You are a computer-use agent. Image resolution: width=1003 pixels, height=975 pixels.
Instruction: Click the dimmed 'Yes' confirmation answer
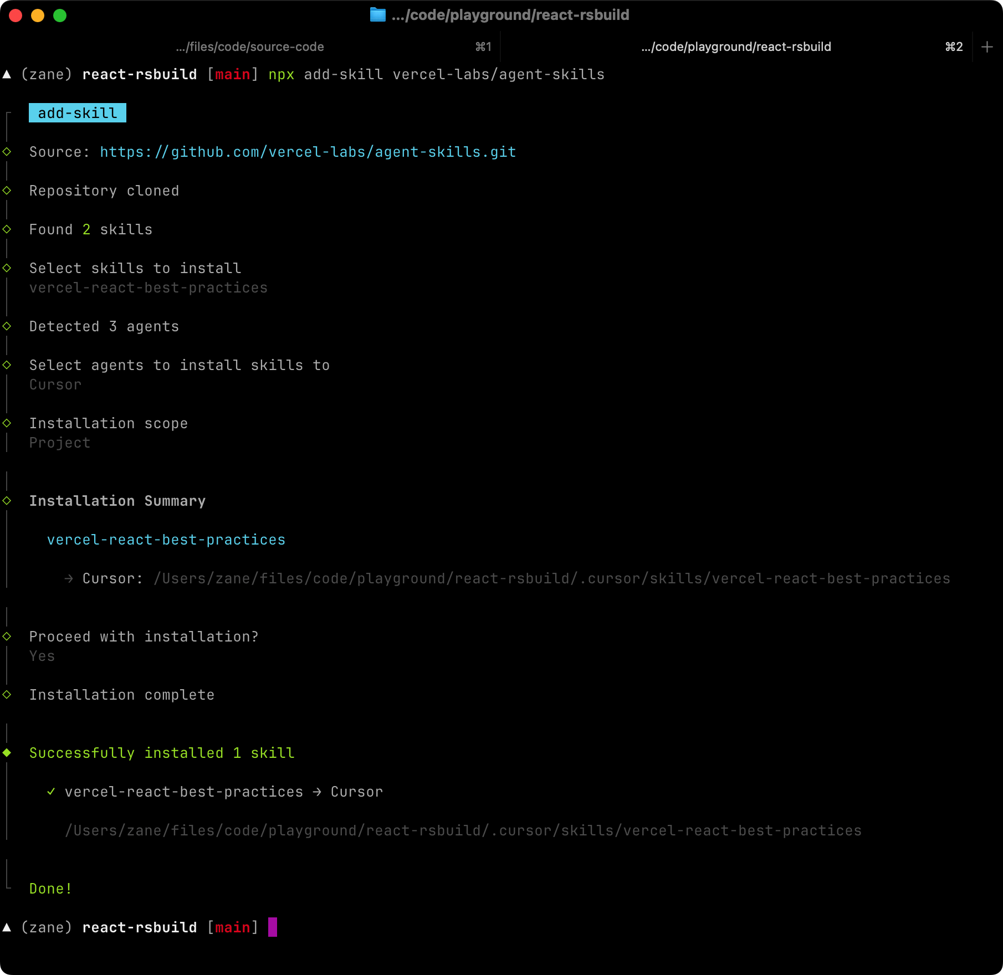coord(42,656)
